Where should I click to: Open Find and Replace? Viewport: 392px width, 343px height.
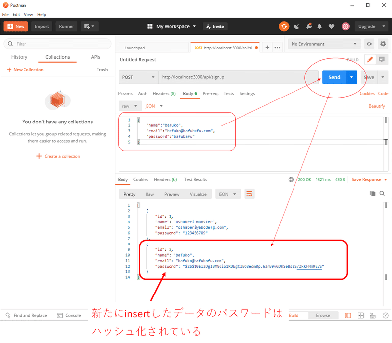26,315
